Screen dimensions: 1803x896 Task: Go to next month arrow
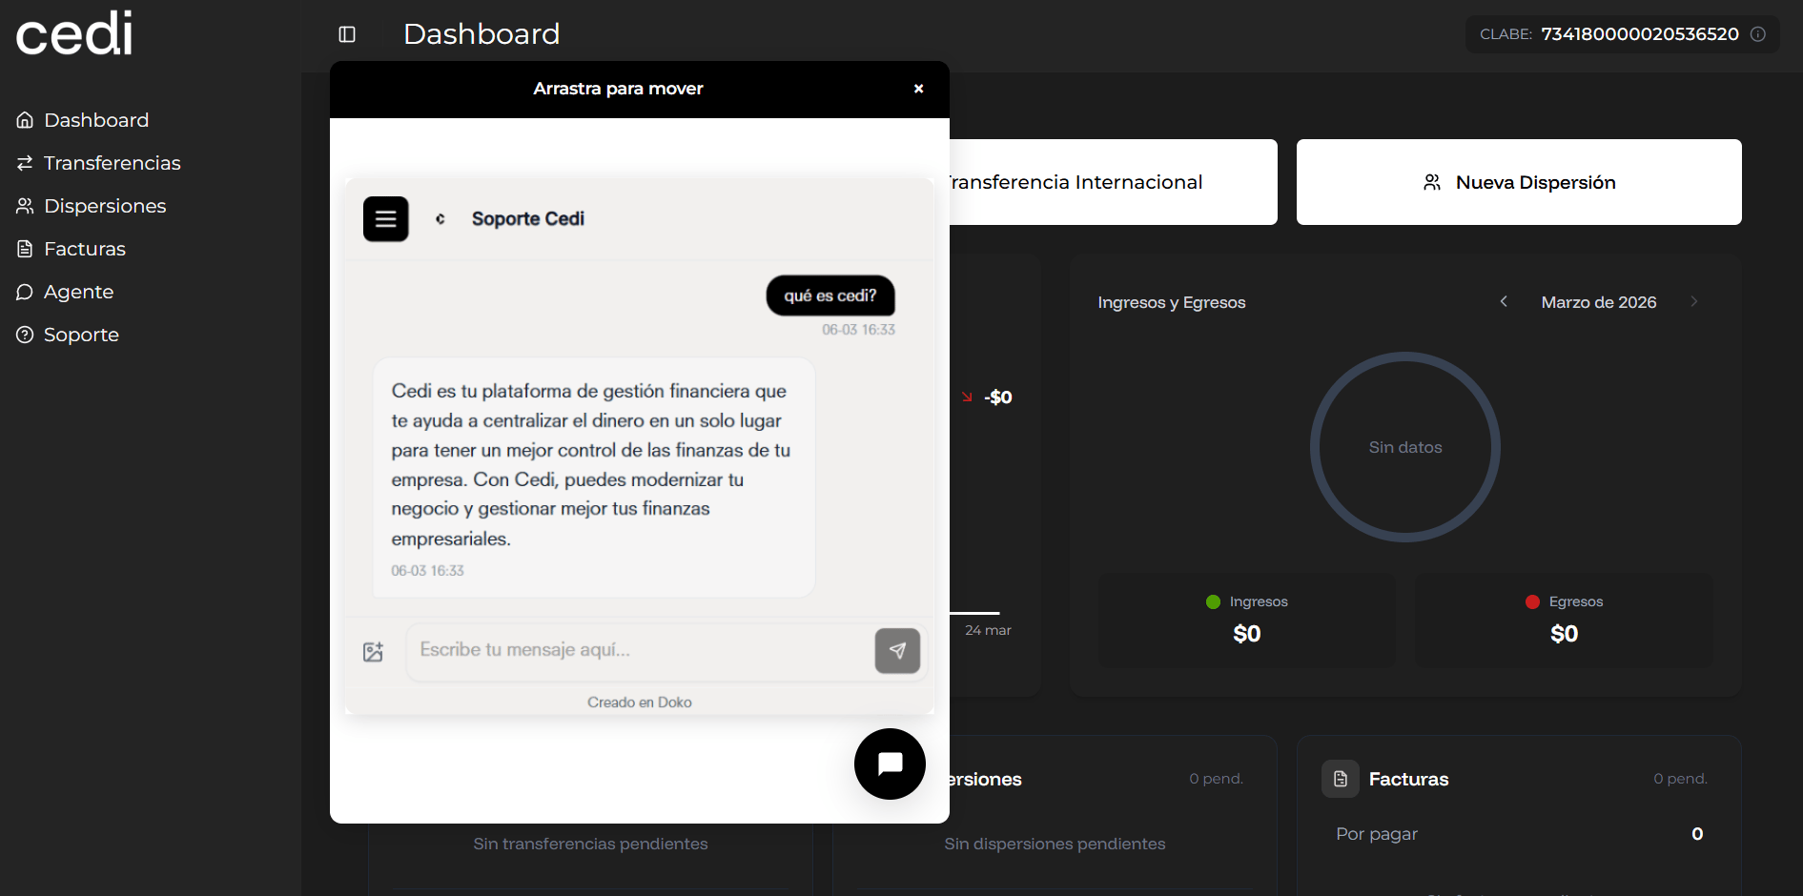tap(1694, 302)
